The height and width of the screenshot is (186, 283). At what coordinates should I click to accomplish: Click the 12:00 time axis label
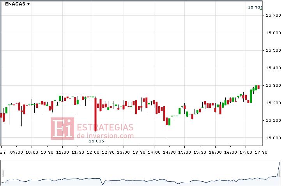click(x=93, y=152)
